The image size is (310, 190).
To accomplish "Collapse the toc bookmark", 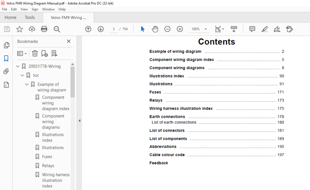I will [x=22, y=76].
